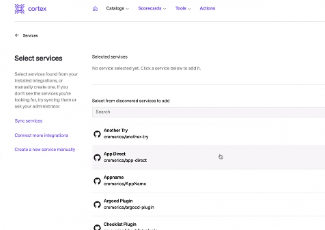Focus the Search services input field
Image resolution: width=325 pixels, height=230 pixels.
pyautogui.click(x=208, y=112)
